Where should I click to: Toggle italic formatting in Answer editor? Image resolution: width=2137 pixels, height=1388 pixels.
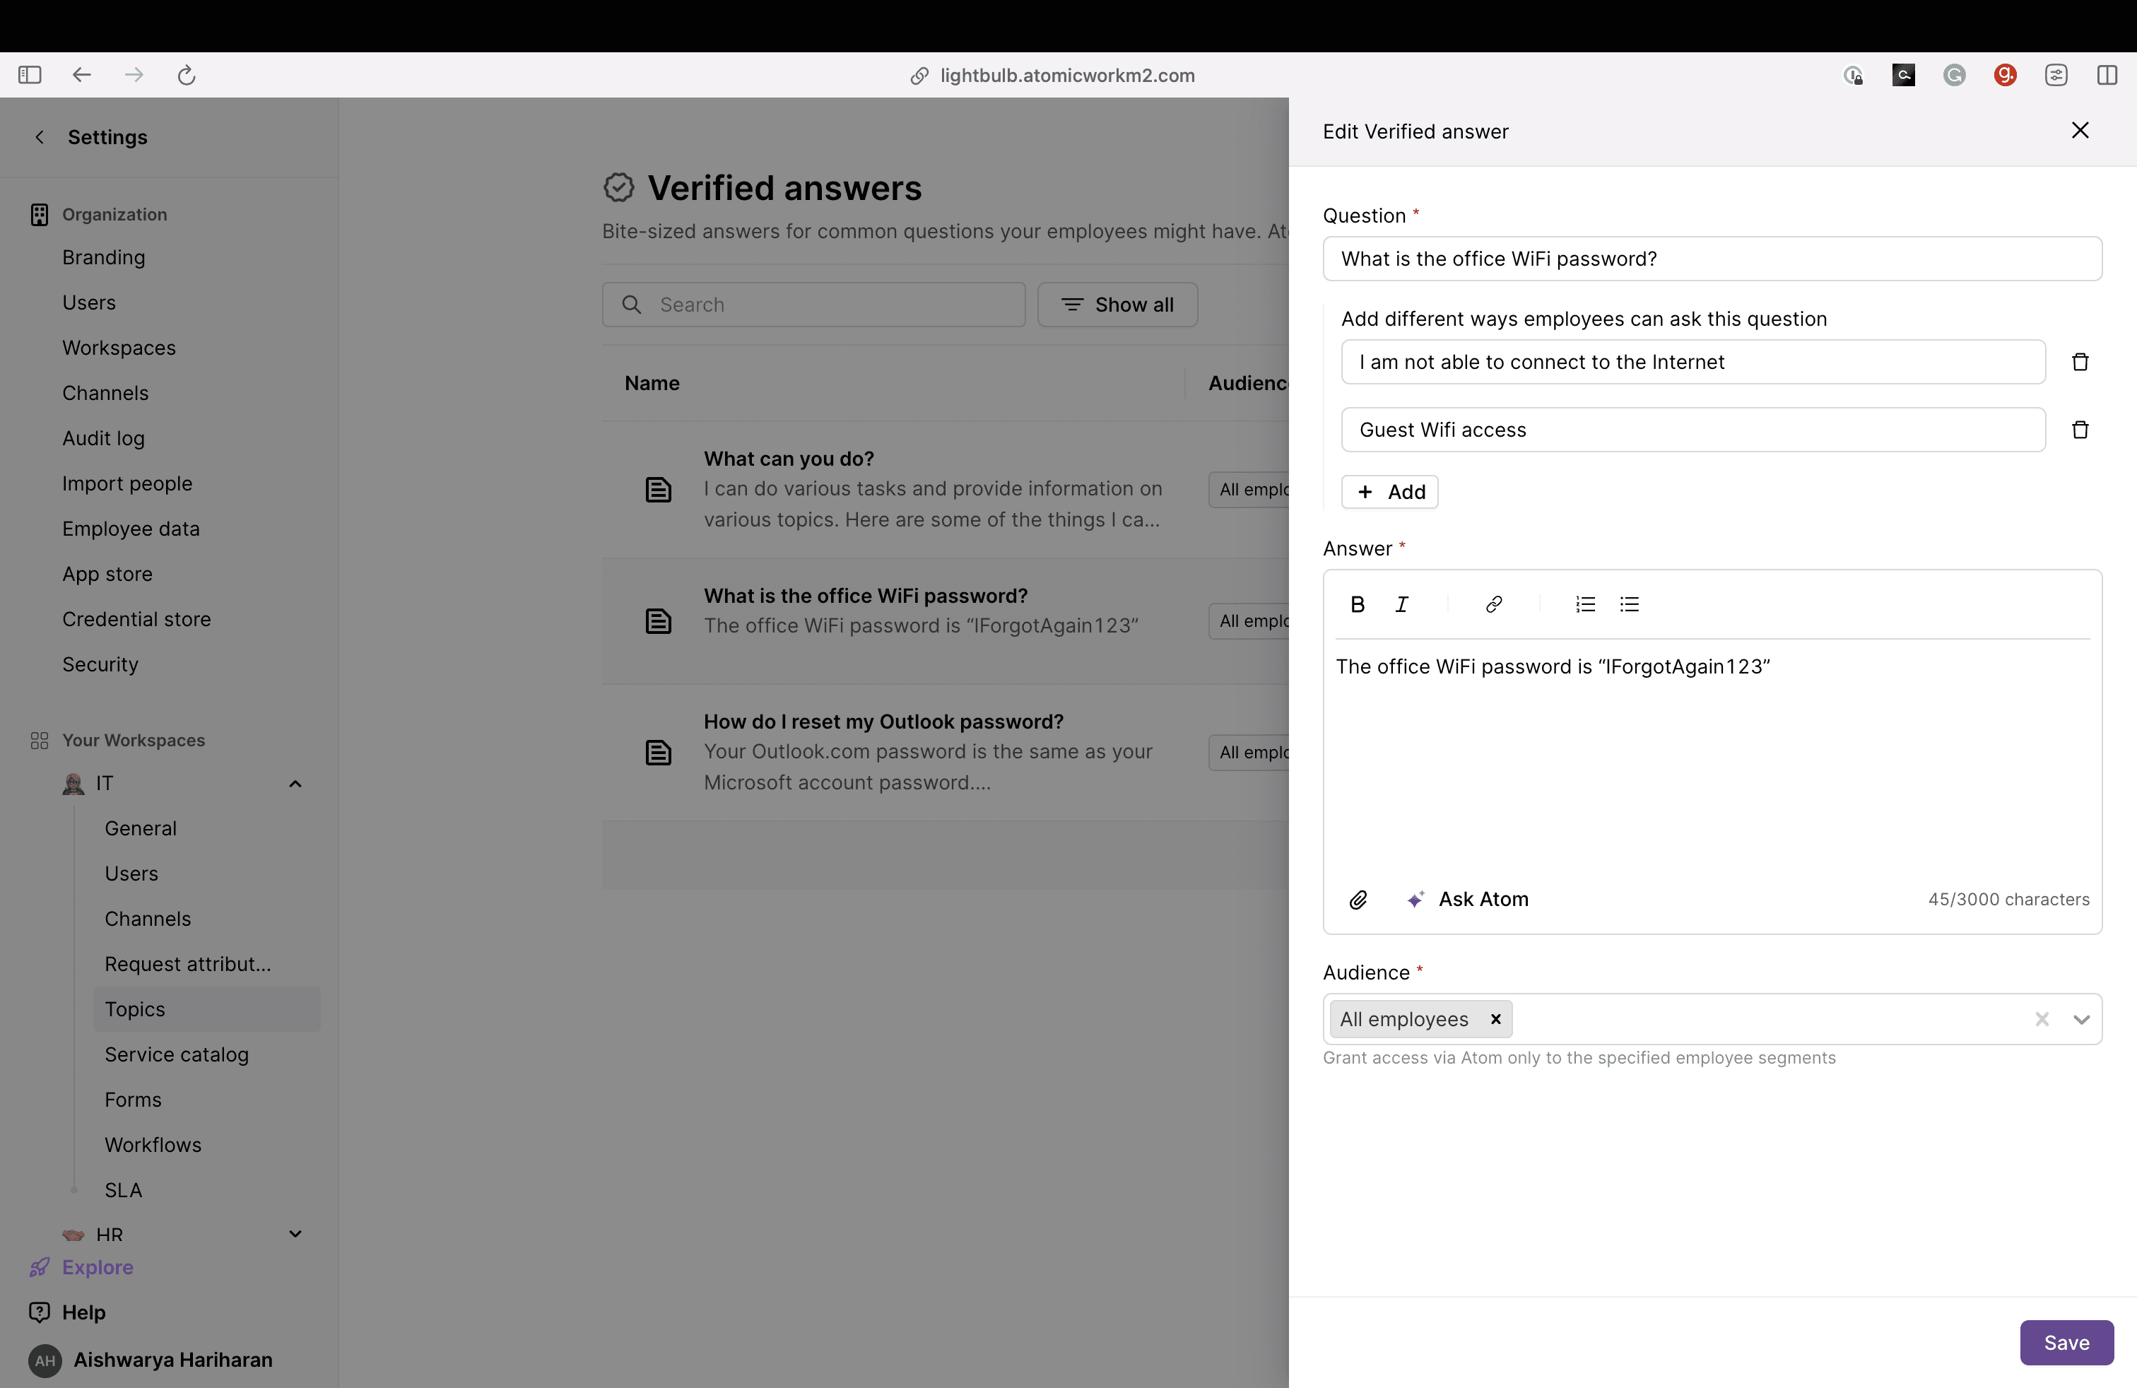click(1401, 604)
